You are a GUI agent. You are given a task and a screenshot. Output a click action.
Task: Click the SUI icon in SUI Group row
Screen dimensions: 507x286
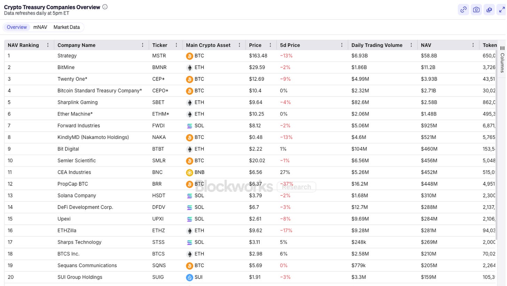(x=189, y=277)
